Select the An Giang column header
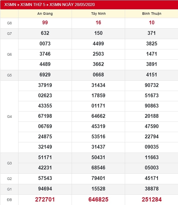This screenshot has width=178, height=205. pyautogui.click(x=45, y=14)
